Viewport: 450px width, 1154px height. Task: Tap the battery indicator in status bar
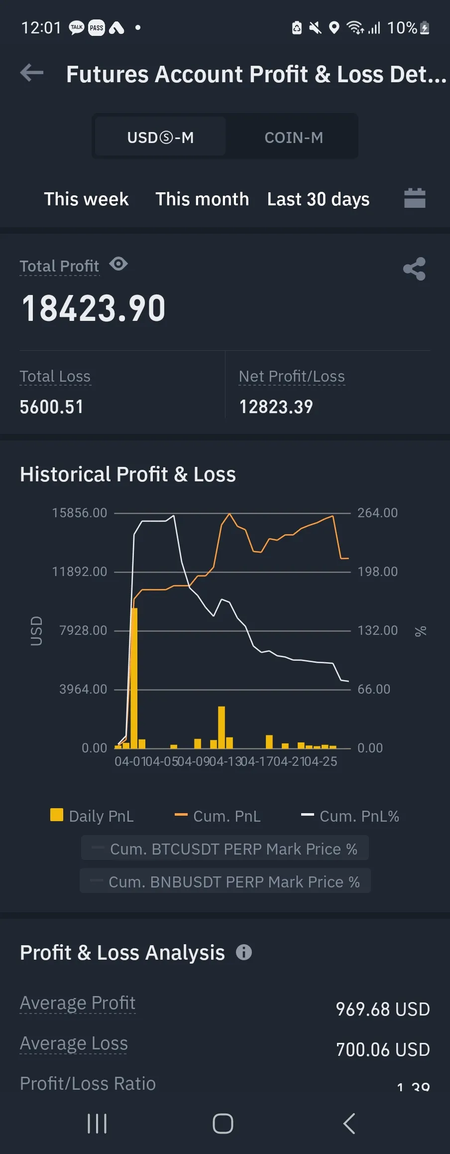[425, 28]
